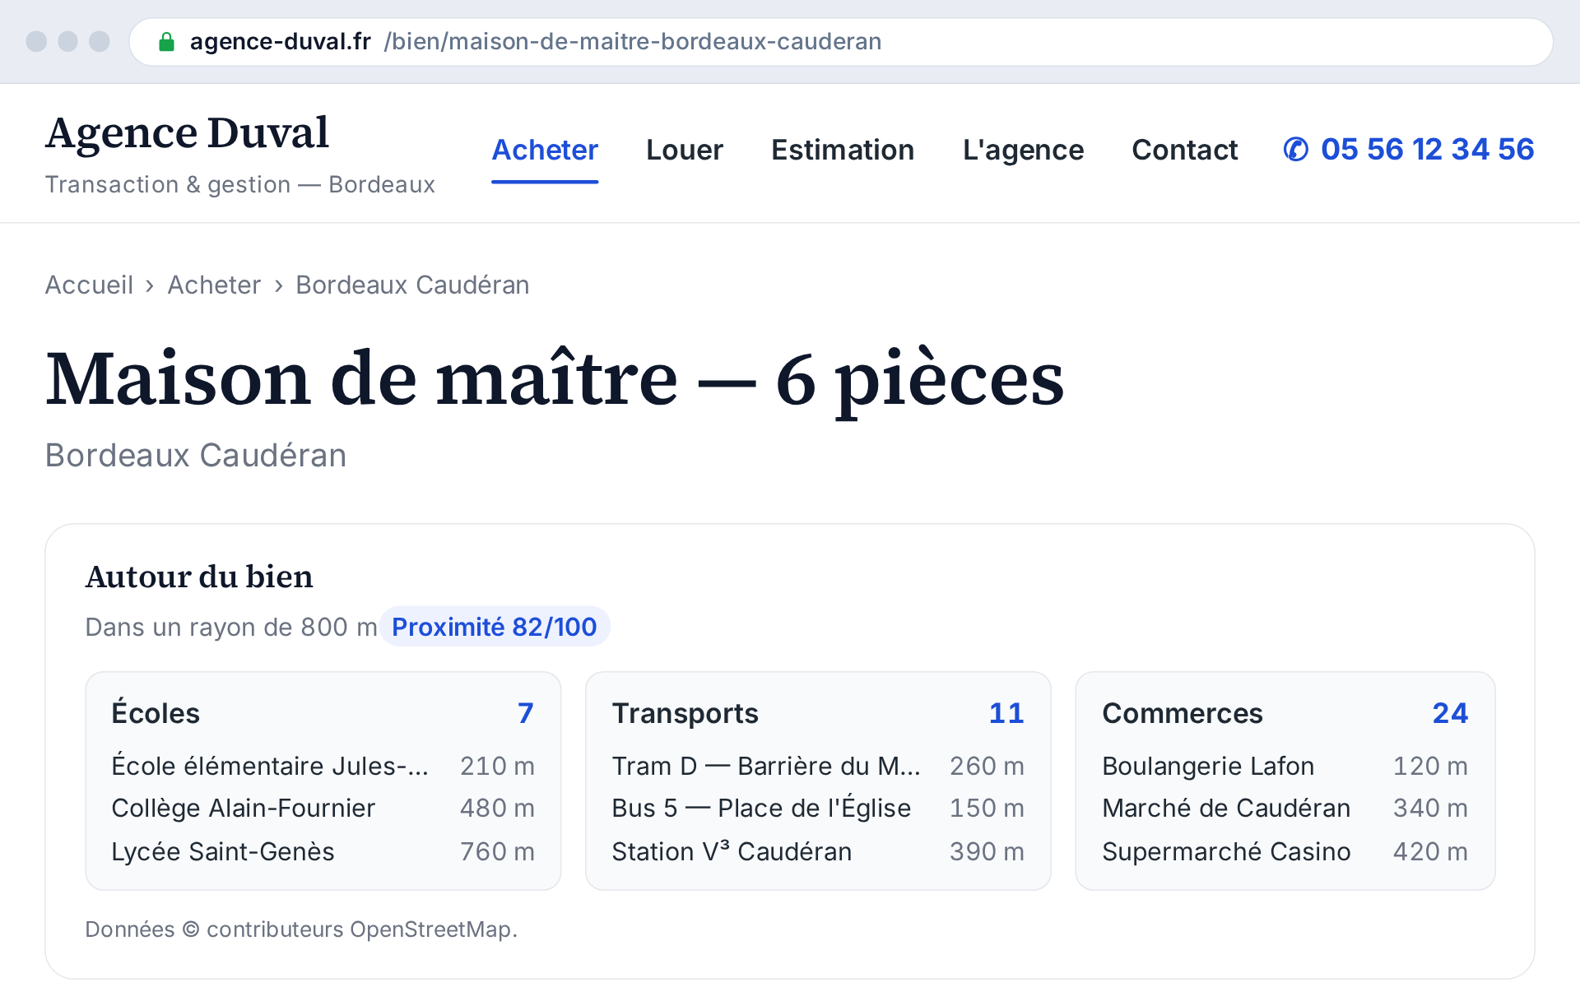Select the Tram D — Barrière du M... row
The width and height of the screenshot is (1580, 987).
point(818,766)
